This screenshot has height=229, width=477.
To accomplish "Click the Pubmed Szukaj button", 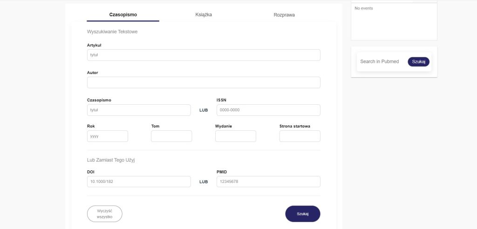I will (x=419, y=62).
